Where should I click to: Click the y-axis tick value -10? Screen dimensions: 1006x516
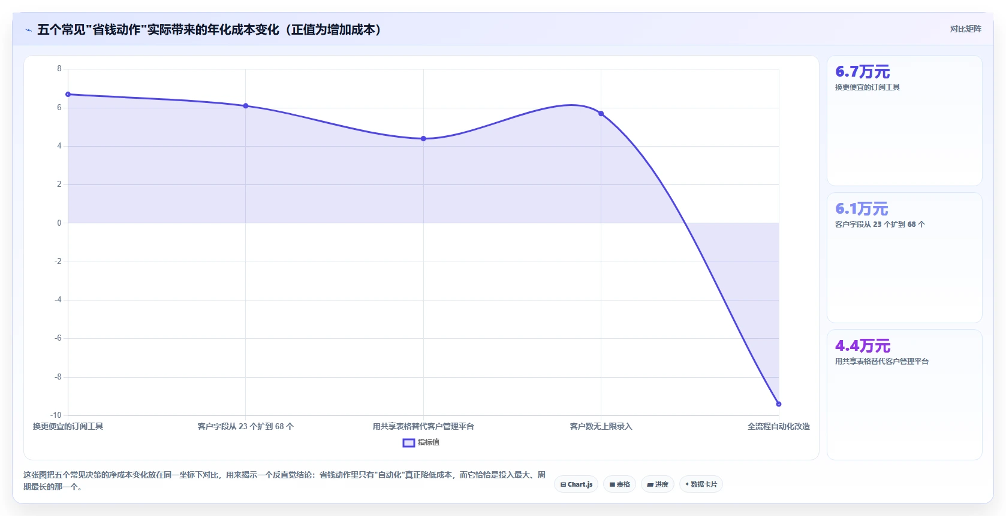tap(56, 415)
